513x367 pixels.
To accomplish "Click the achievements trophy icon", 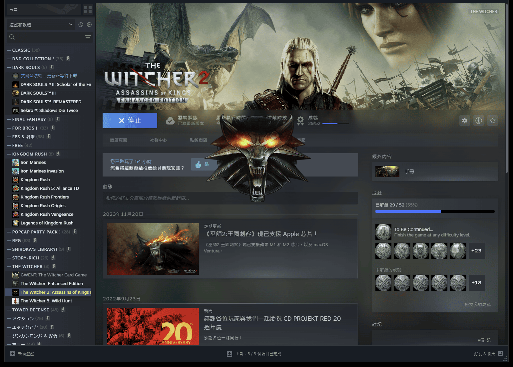I will 300,121.
